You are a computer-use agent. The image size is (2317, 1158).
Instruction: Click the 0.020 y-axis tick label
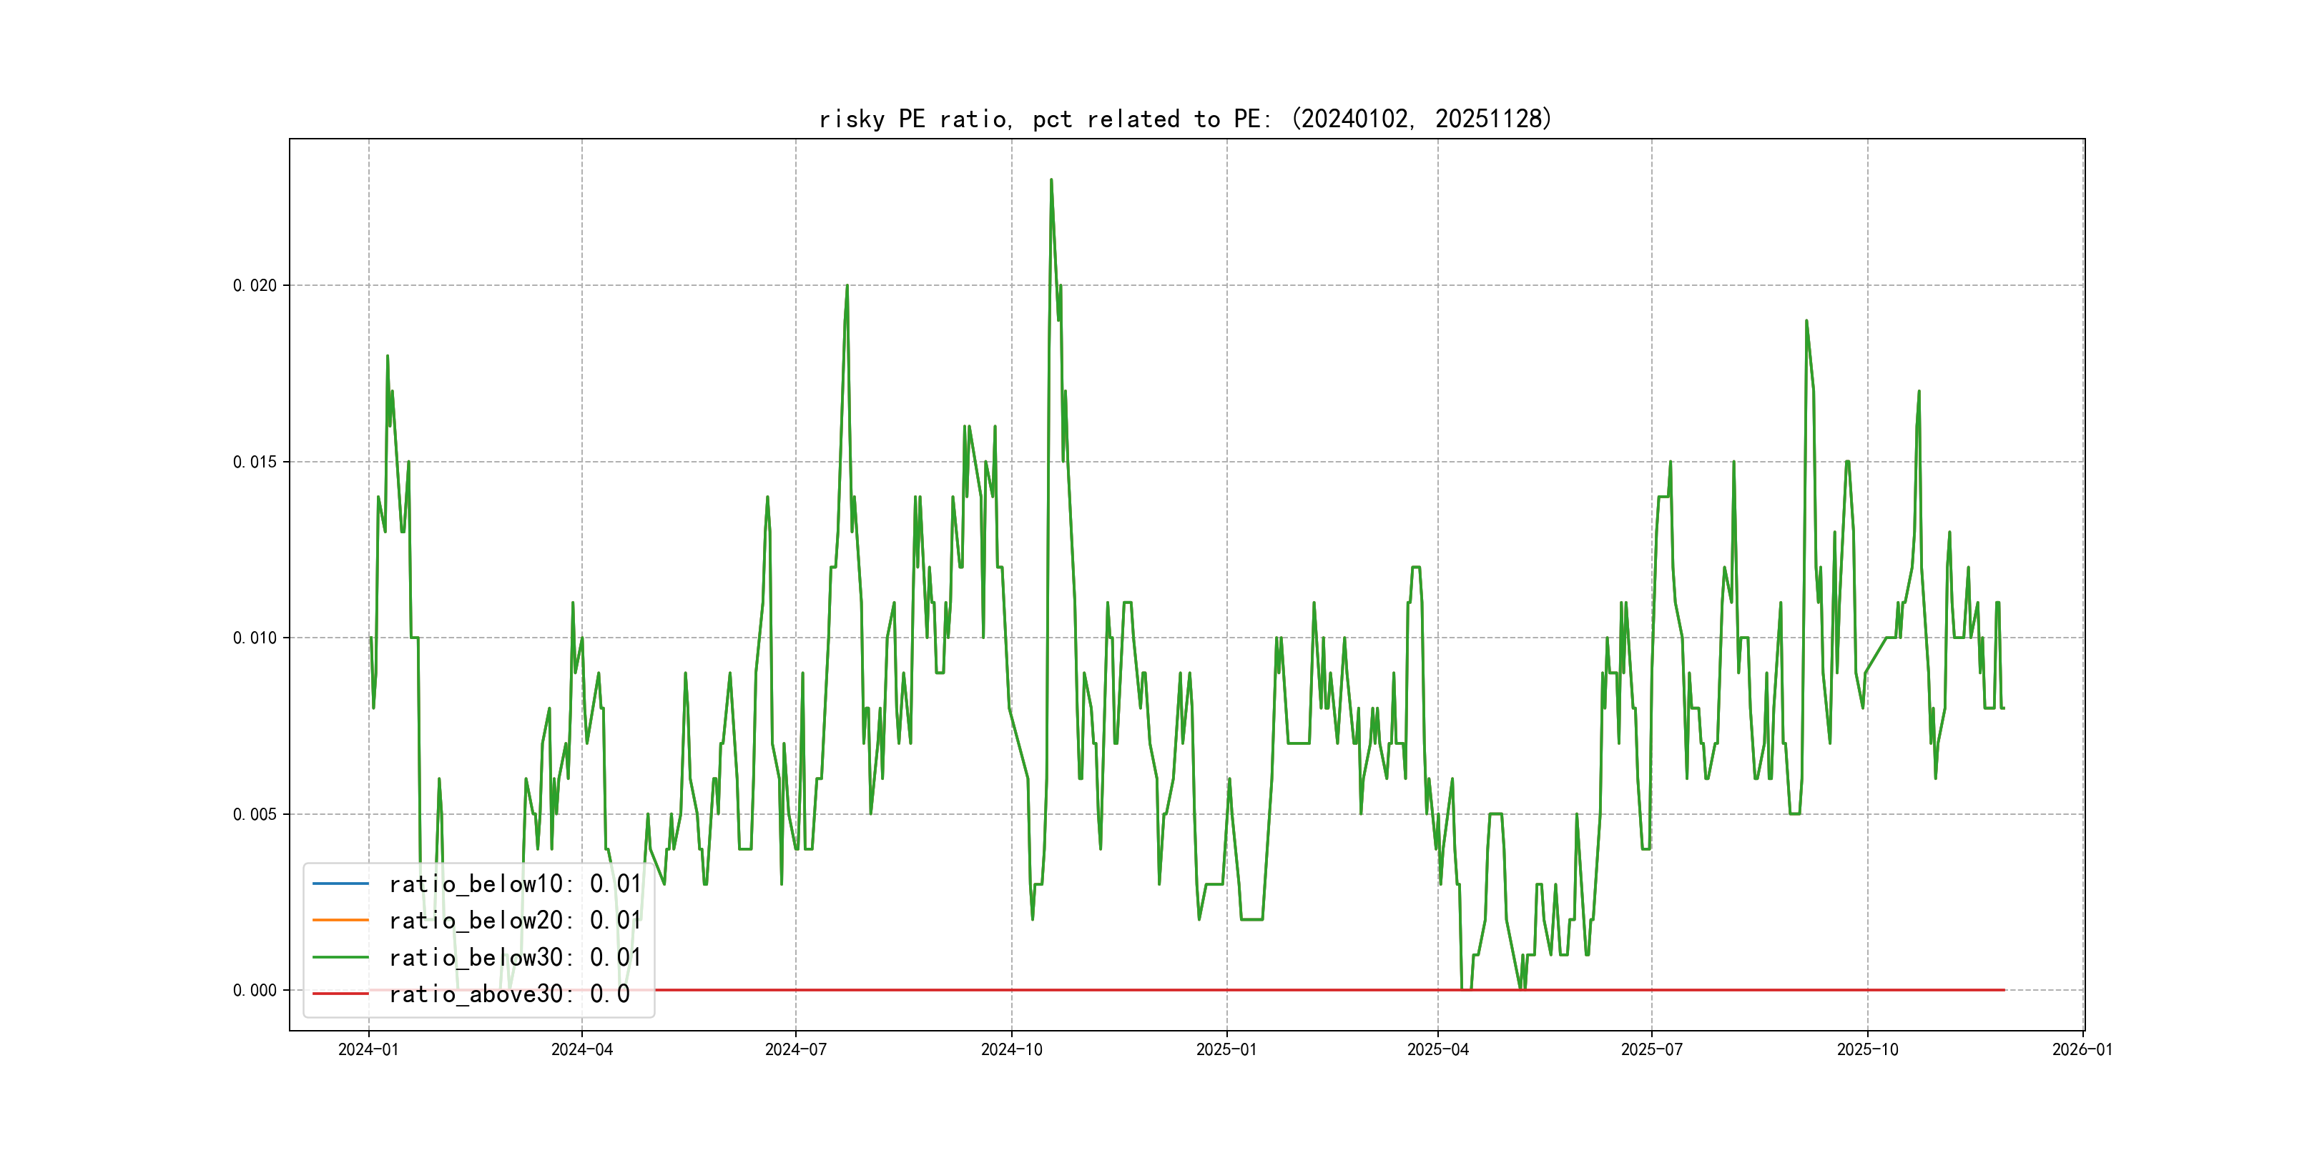[x=255, y=286]
